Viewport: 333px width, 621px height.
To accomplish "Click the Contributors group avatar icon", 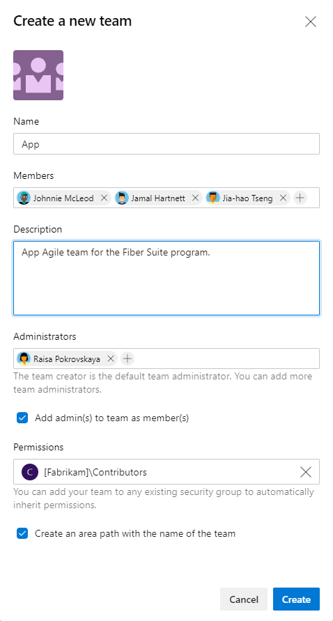I will [x=30, y=472].
